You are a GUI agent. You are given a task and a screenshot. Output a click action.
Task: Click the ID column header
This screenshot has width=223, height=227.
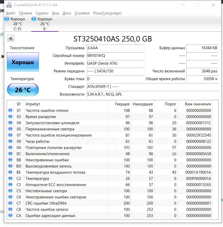coord(19,104)
